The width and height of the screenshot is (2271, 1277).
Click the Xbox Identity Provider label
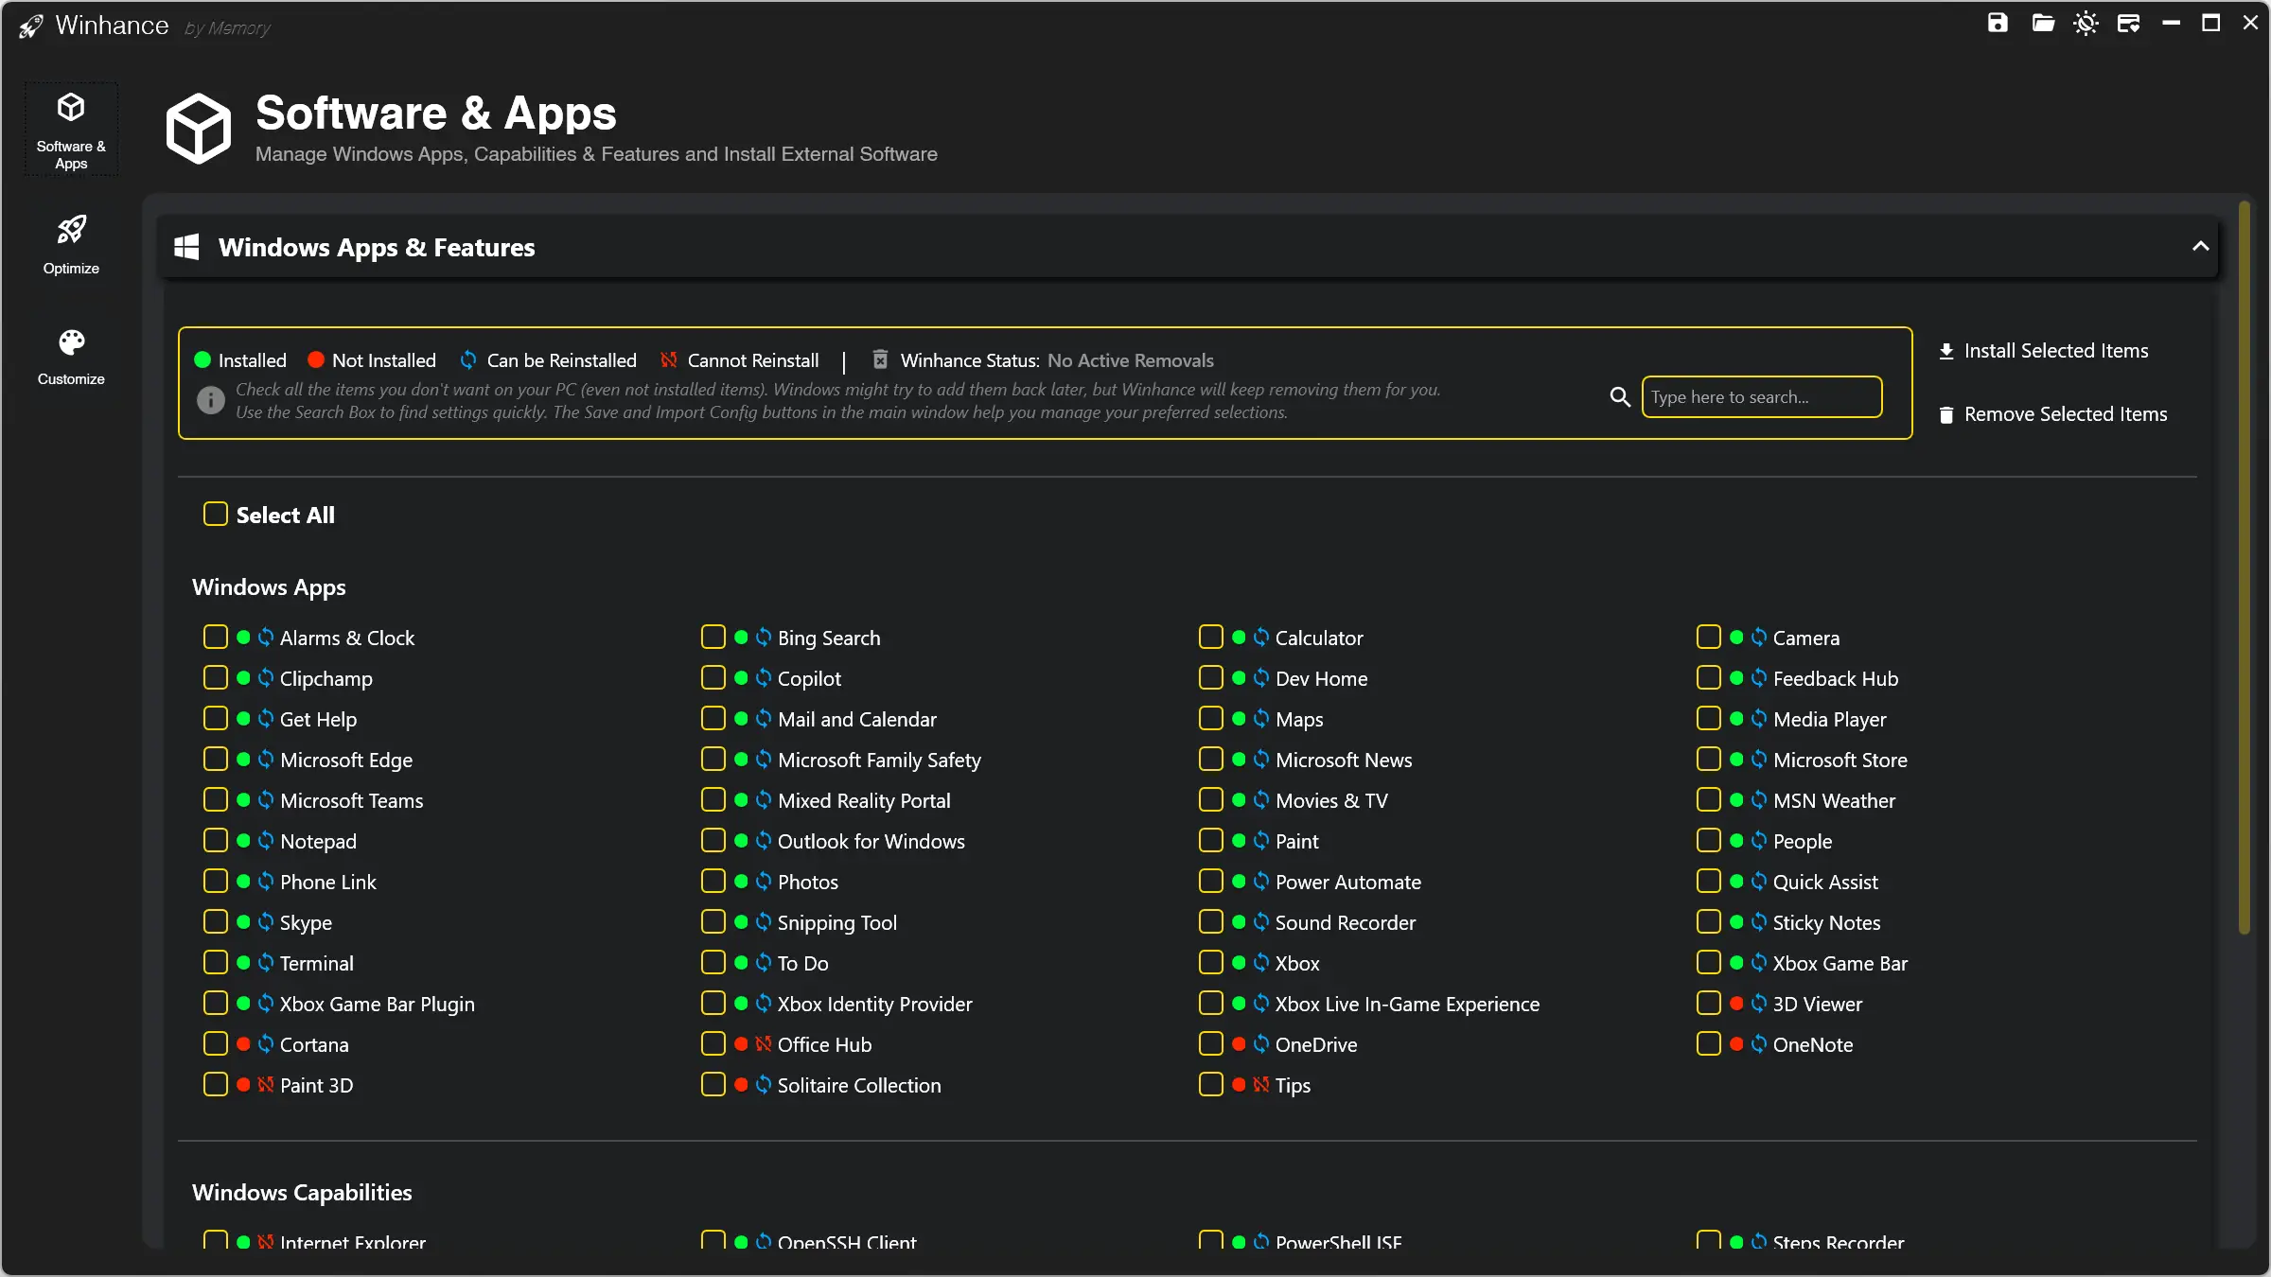click(874, 1004)
